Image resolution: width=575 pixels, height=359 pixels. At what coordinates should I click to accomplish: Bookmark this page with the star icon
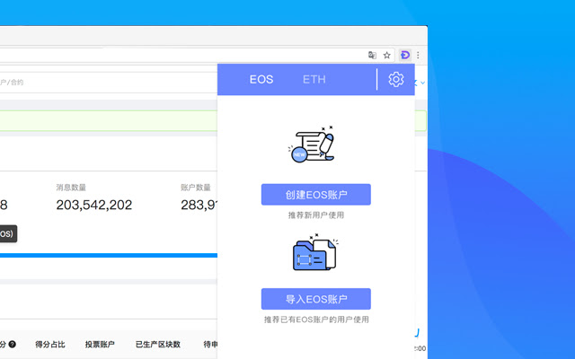(x=386, y=56)
